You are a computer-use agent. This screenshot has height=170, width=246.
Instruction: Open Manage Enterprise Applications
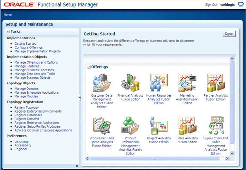37,93
